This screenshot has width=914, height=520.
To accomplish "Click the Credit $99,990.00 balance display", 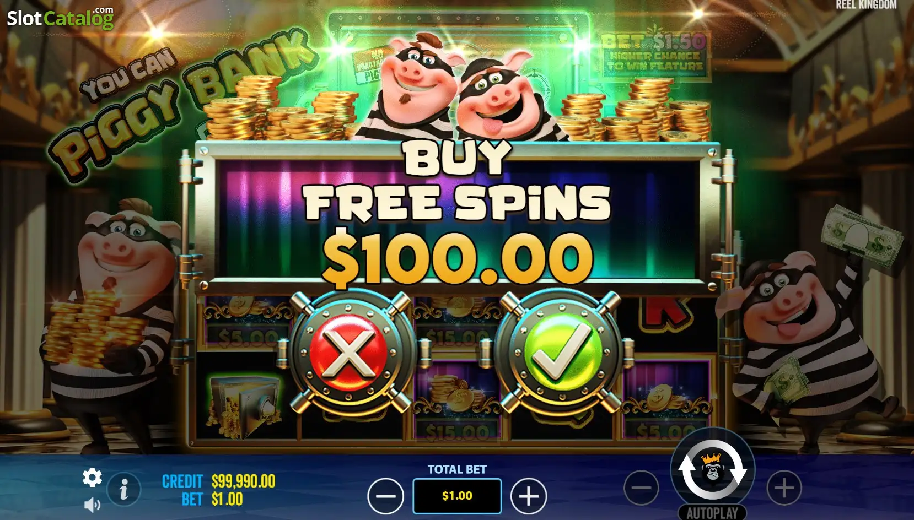I will tap(218, 481).
